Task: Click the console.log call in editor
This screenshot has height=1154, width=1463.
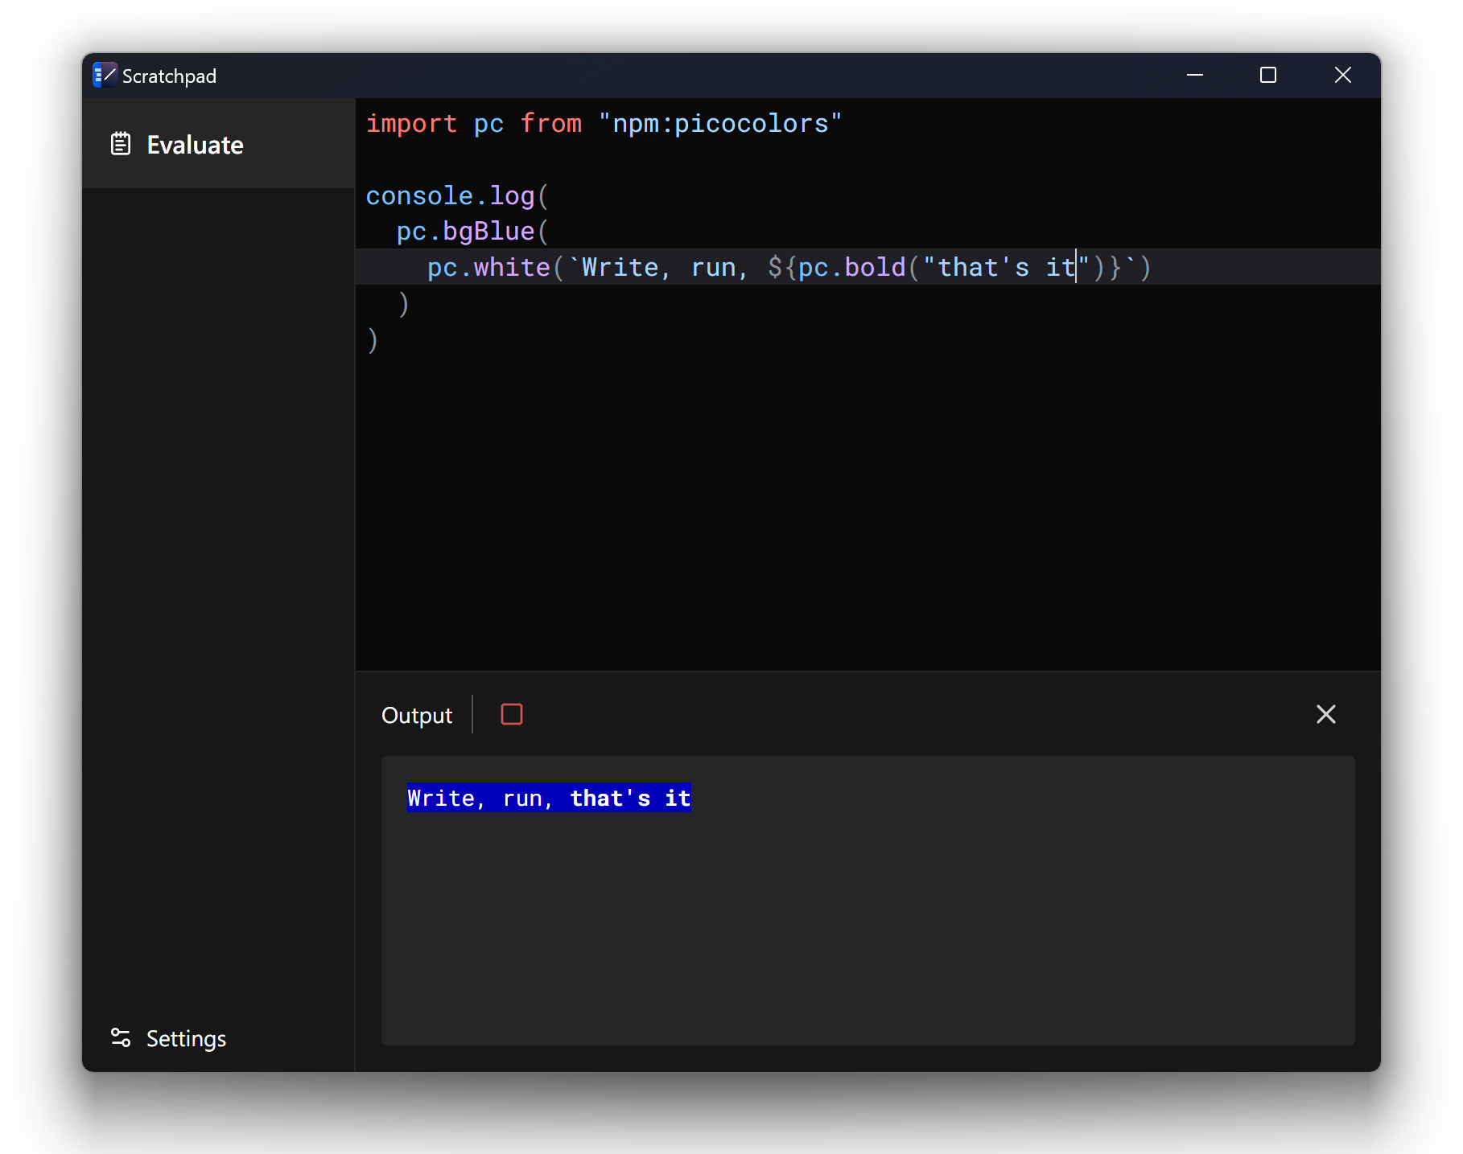Action: coord(451,195)
